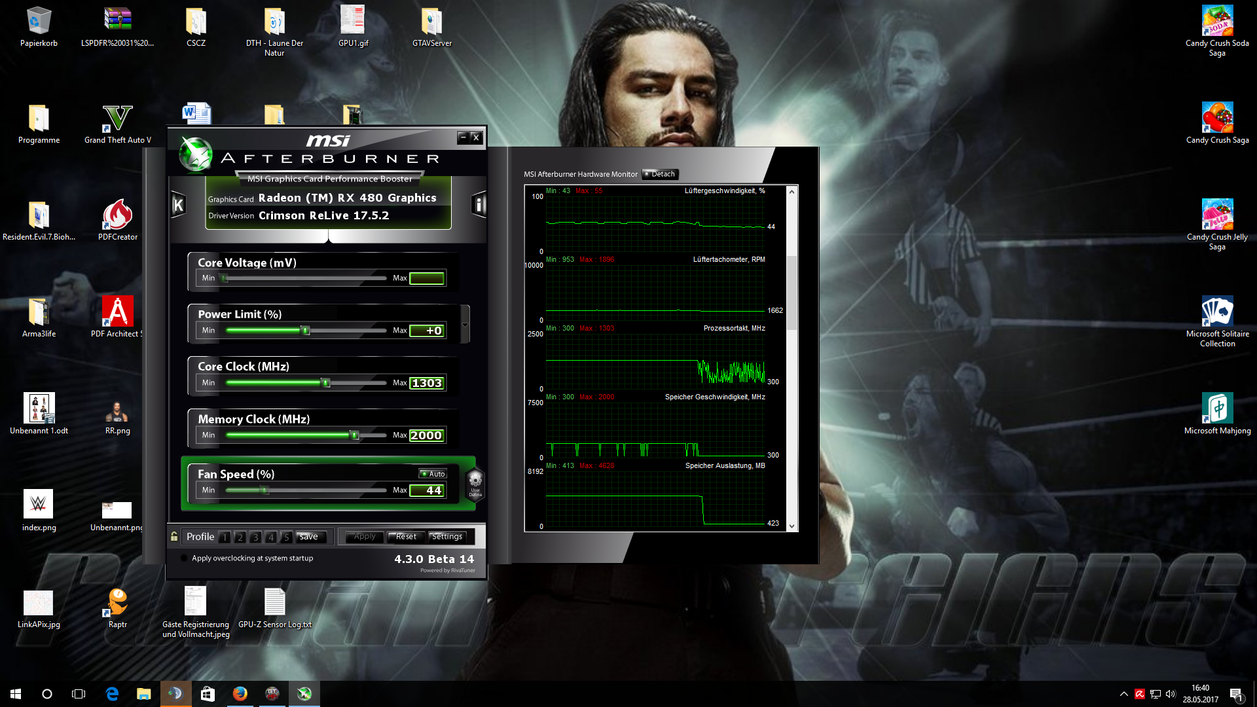Open Firefox from the taskbar
Image resolution: width=1257 pixels, height=707 pixels.
coord(240,694)
